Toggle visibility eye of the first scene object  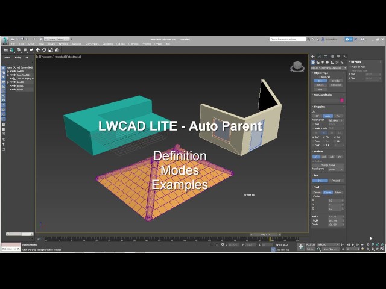(11, 71)
